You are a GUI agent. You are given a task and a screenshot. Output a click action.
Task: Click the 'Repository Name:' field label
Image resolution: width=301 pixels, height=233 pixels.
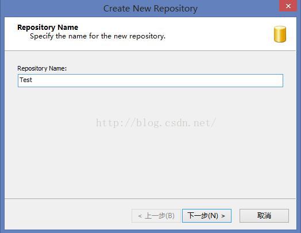pyautogui.click(x=42, y=68)
